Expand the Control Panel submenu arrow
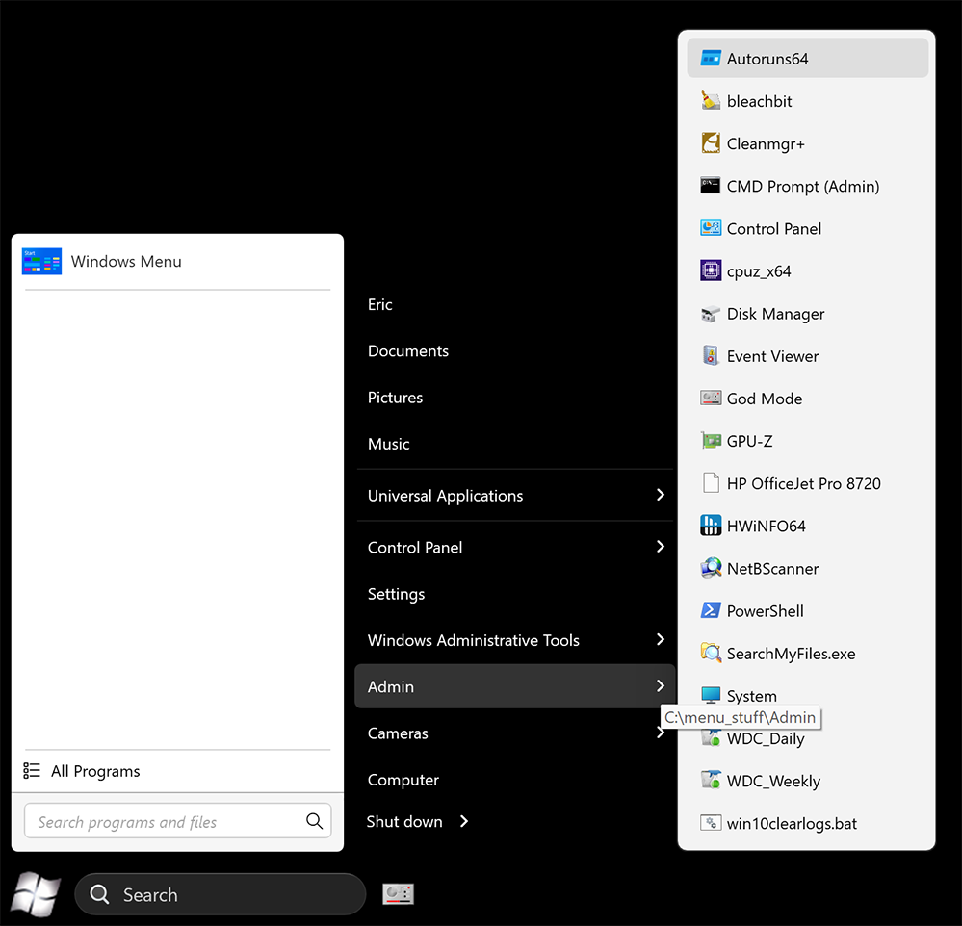The height and width of the screenshot is (926, 962). [661, 547]
